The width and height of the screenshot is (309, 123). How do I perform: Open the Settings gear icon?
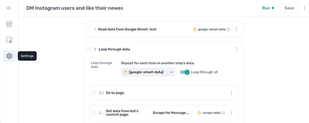click(9, 56)
